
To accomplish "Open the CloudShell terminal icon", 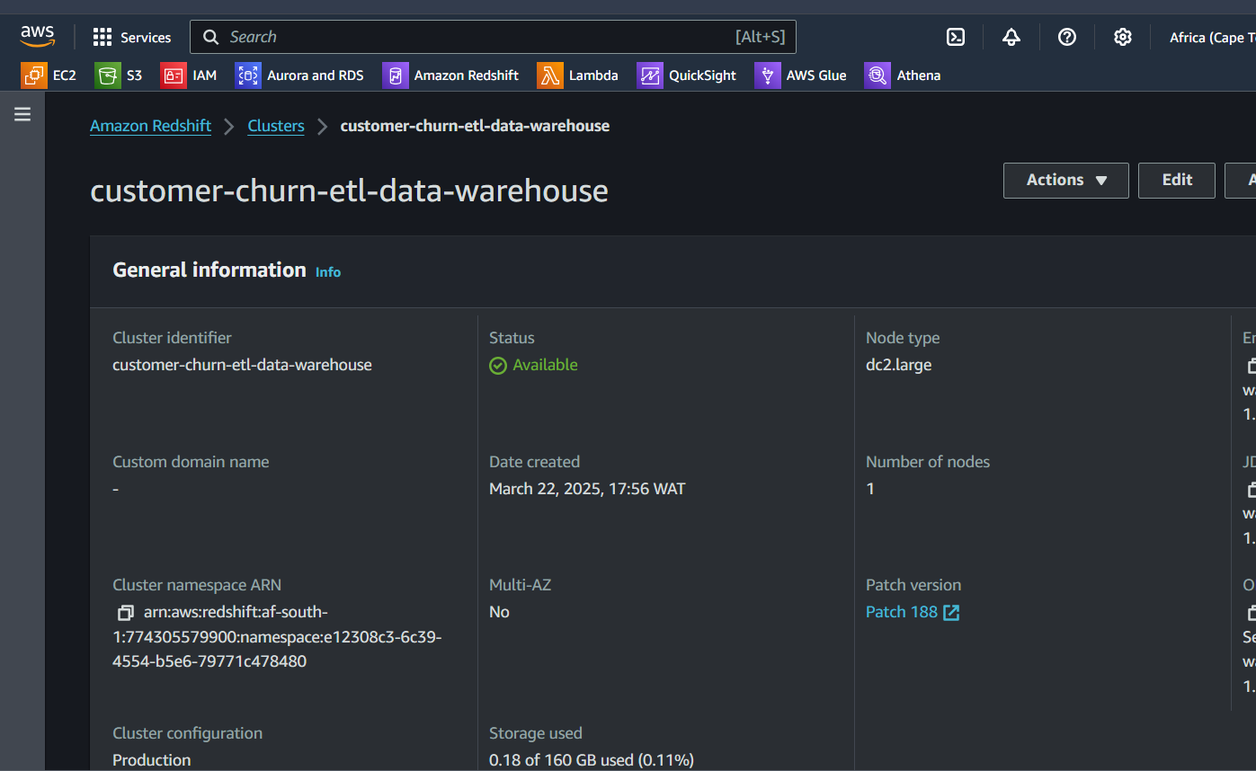I will pyautogui.click(x=956, y=37).
